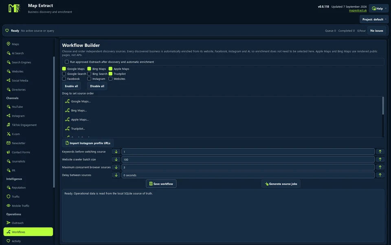Check the Instagram source checkbox
The image size is (391, 245).
click(x=89, y=78)
